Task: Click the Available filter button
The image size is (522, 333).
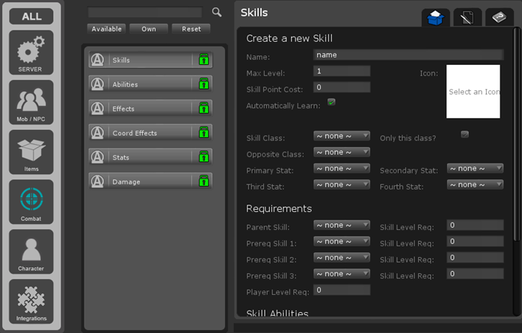Action: click(x=106, y=28)
